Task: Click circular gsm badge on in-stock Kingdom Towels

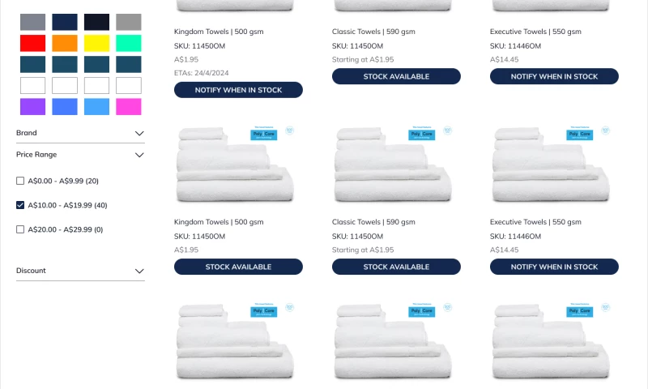Action: 289,130
